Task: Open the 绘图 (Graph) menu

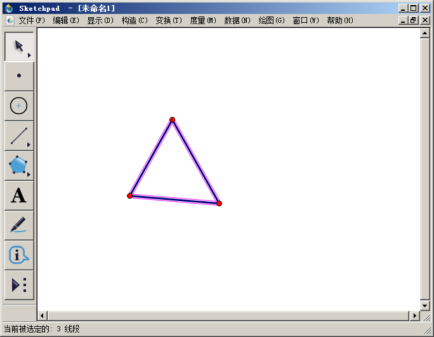Action: [272, 20]
